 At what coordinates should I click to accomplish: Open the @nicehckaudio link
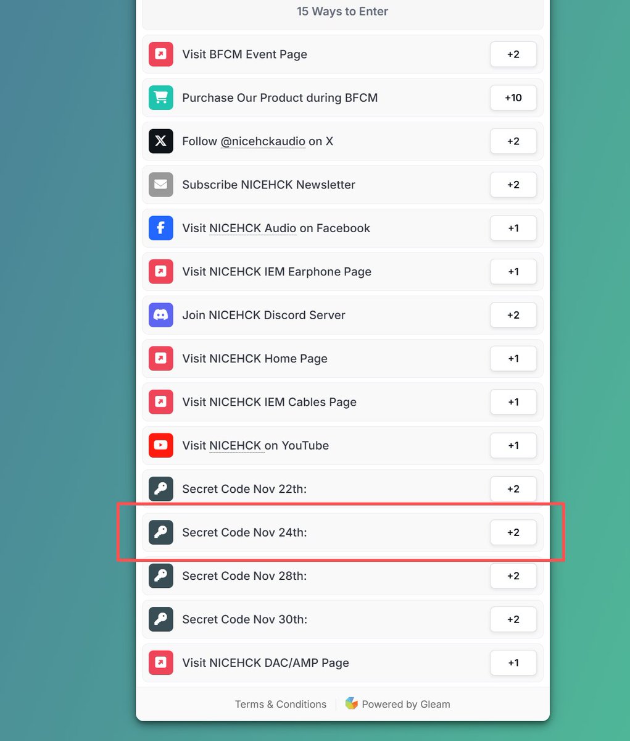(x=263, y=141)
